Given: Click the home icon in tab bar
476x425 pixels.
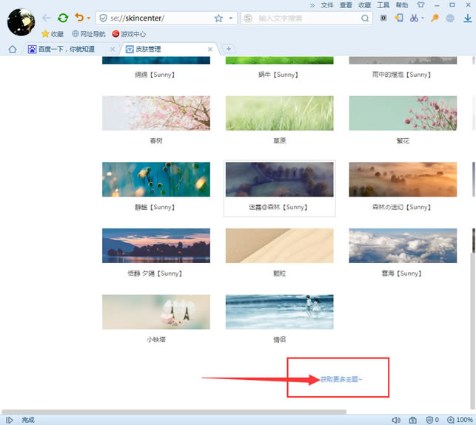Looking at the screenshot, I should (12, 49).
